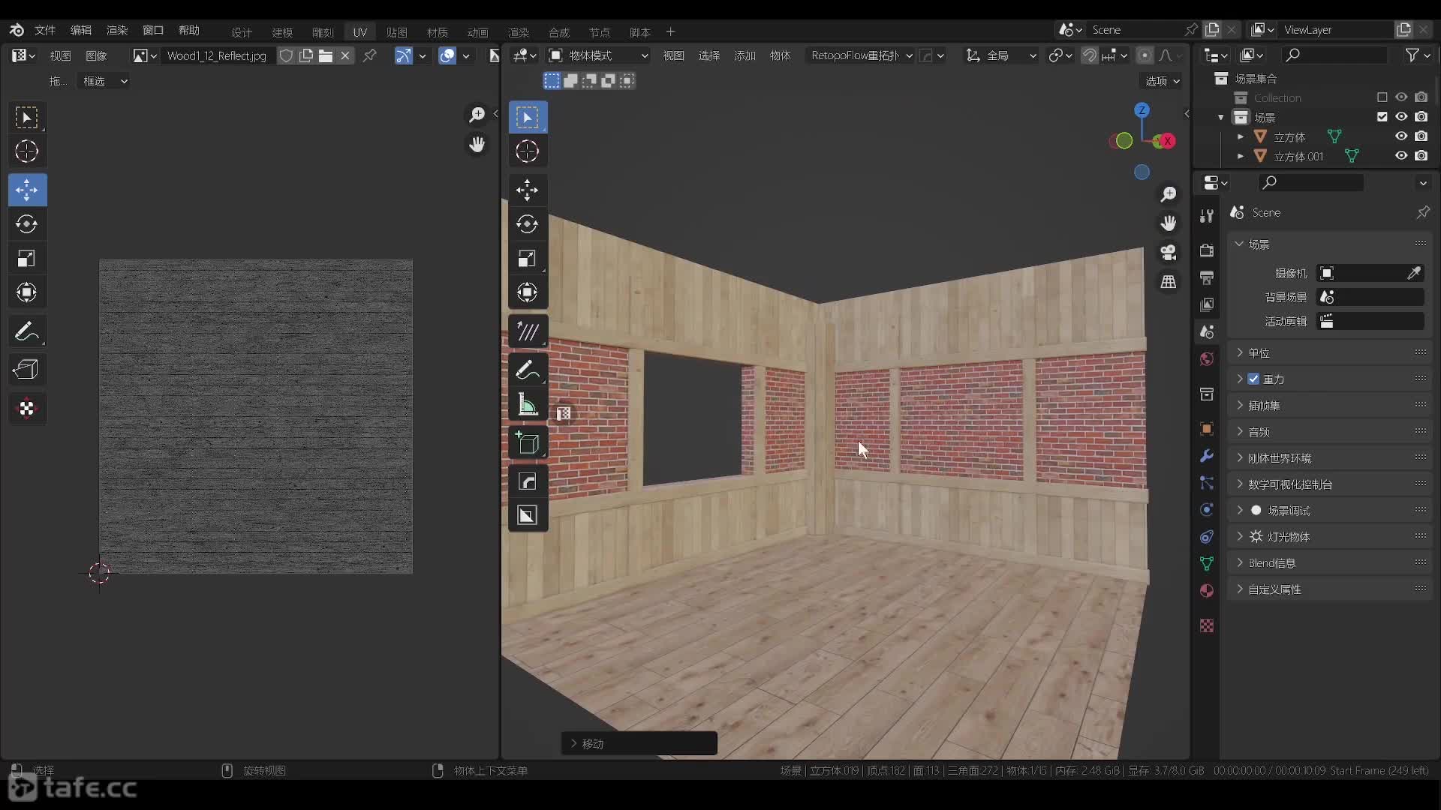Toggle Collection exclude checkbox

1382,97
